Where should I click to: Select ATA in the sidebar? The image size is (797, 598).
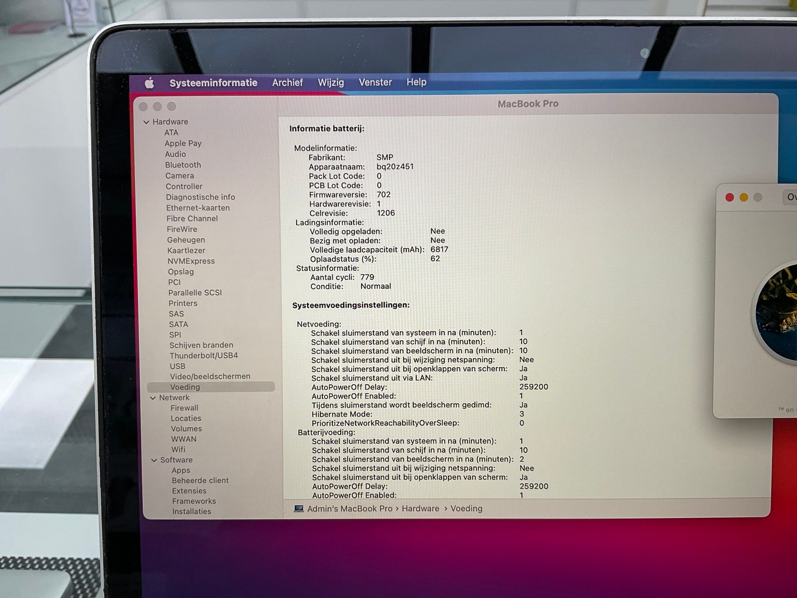[x=171, y=133]
